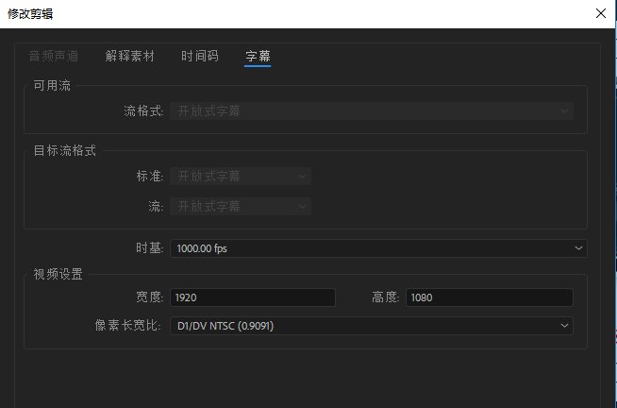Click the 流格式 label
Screen dimensions: 617x408
tap(143, 110)
